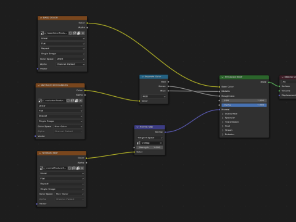296x222 pixels.
Task: Open Flat projection dropdown in BASE COLOR node
Action: (62, 44)
